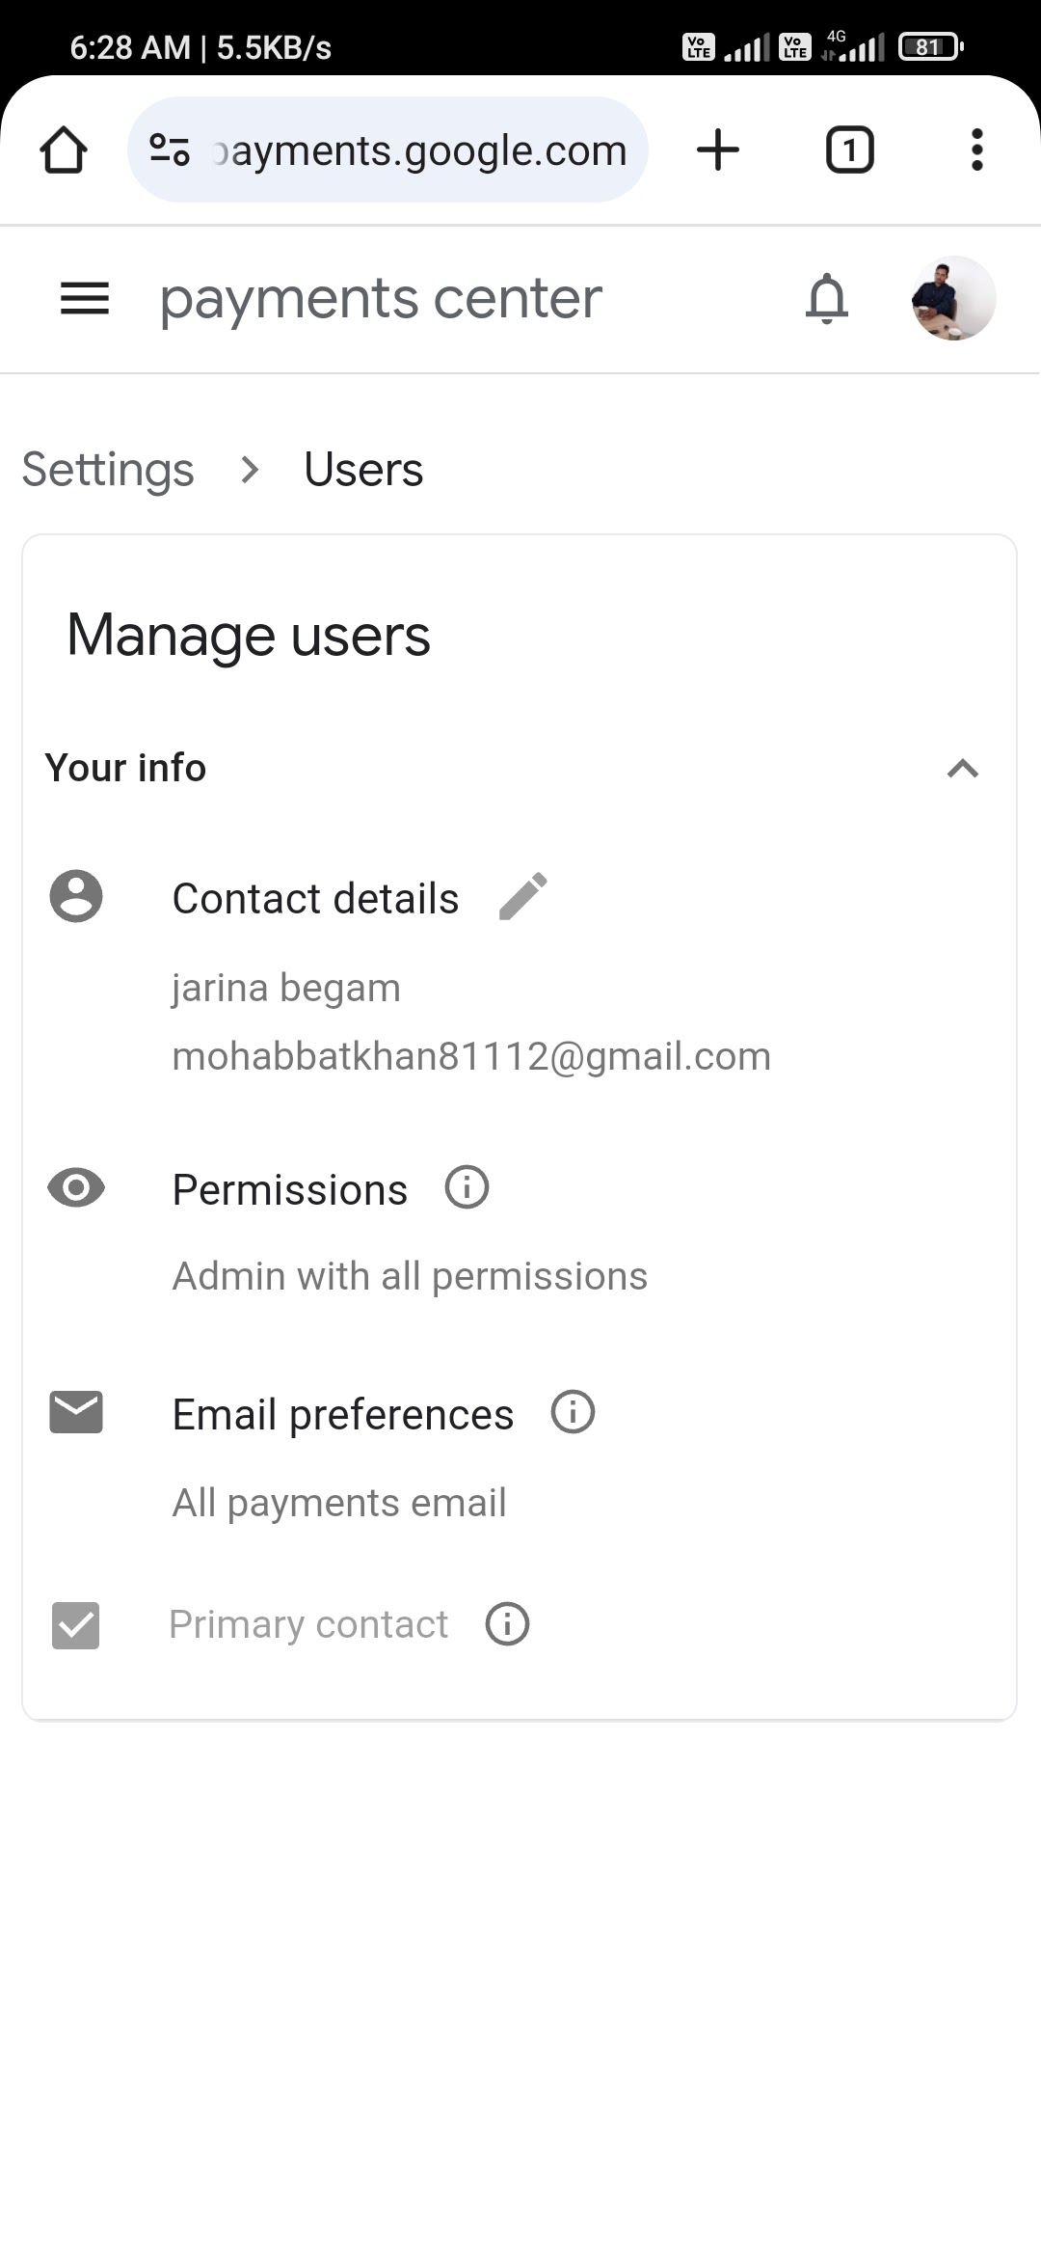1041x2257 pixels.
Task: Open browser three-dot overflow menu
Action: click(976, 150)
